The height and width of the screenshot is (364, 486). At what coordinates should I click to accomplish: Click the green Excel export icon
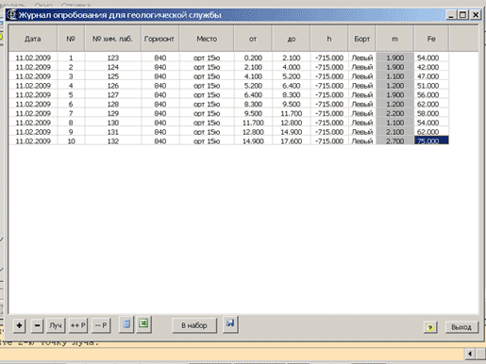point(143,324)
